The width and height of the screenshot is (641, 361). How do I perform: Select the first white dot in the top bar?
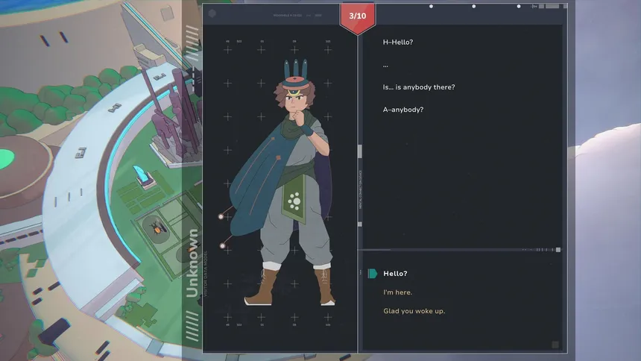coord(431,7)
